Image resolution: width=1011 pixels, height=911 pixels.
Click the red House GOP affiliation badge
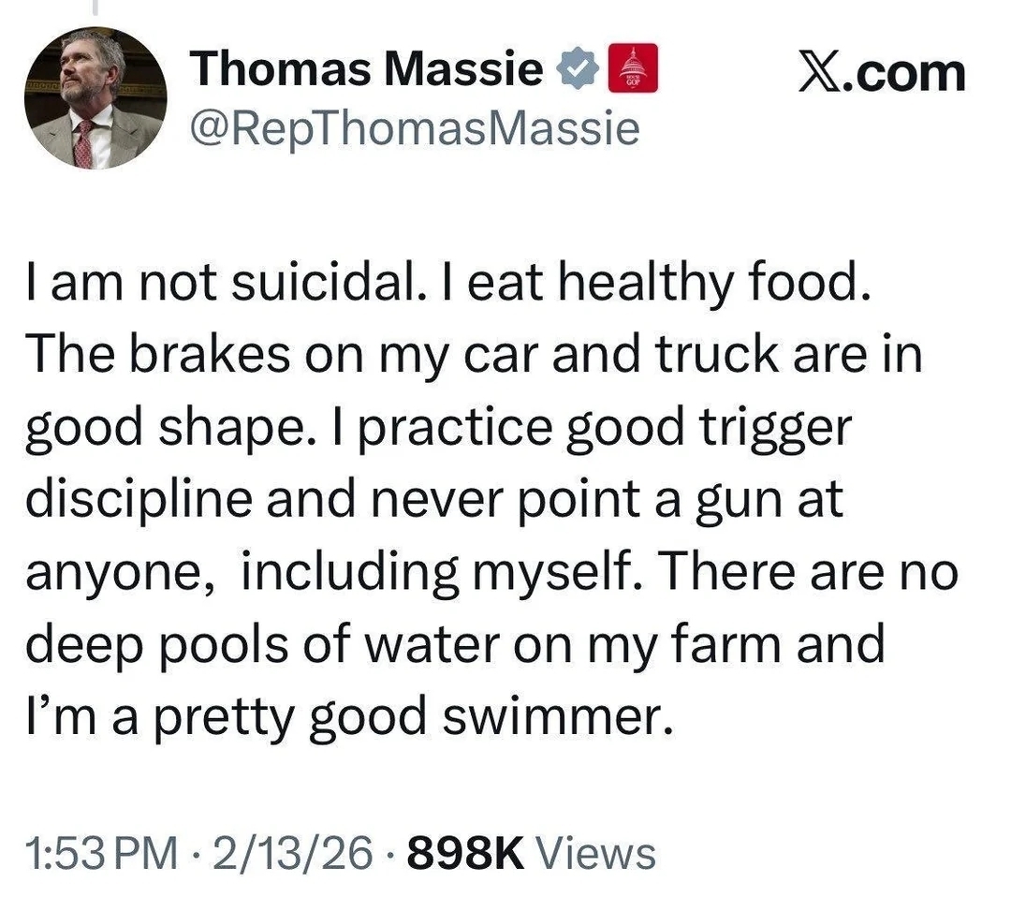(633, 70)
